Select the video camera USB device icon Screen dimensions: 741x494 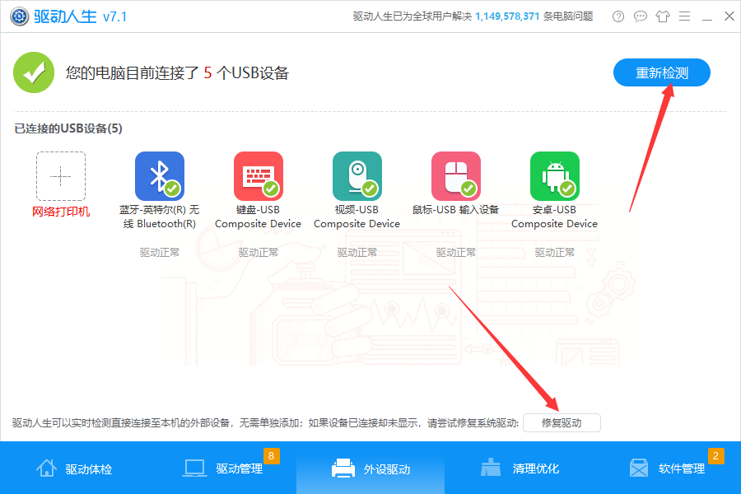coord(357,176)
